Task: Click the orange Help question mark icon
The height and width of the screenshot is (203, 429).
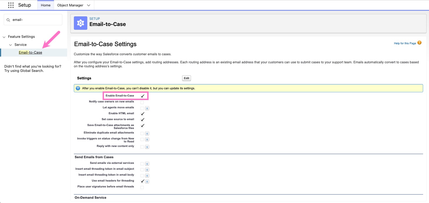Action: (419, 43)
